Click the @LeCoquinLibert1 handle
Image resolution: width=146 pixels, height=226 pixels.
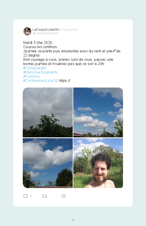coord(45,33)
